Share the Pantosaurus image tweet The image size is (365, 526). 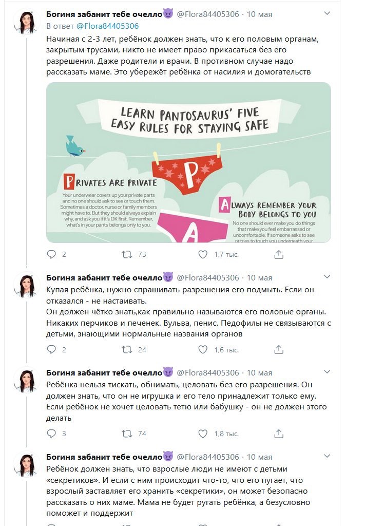pos(279,254)
